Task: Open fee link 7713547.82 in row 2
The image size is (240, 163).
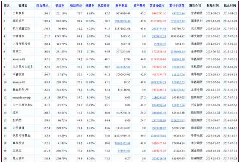Action: (178, 21)
